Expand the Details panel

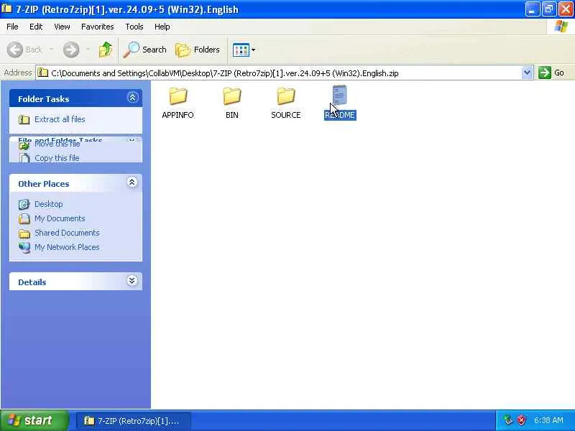tap(132, 281)
